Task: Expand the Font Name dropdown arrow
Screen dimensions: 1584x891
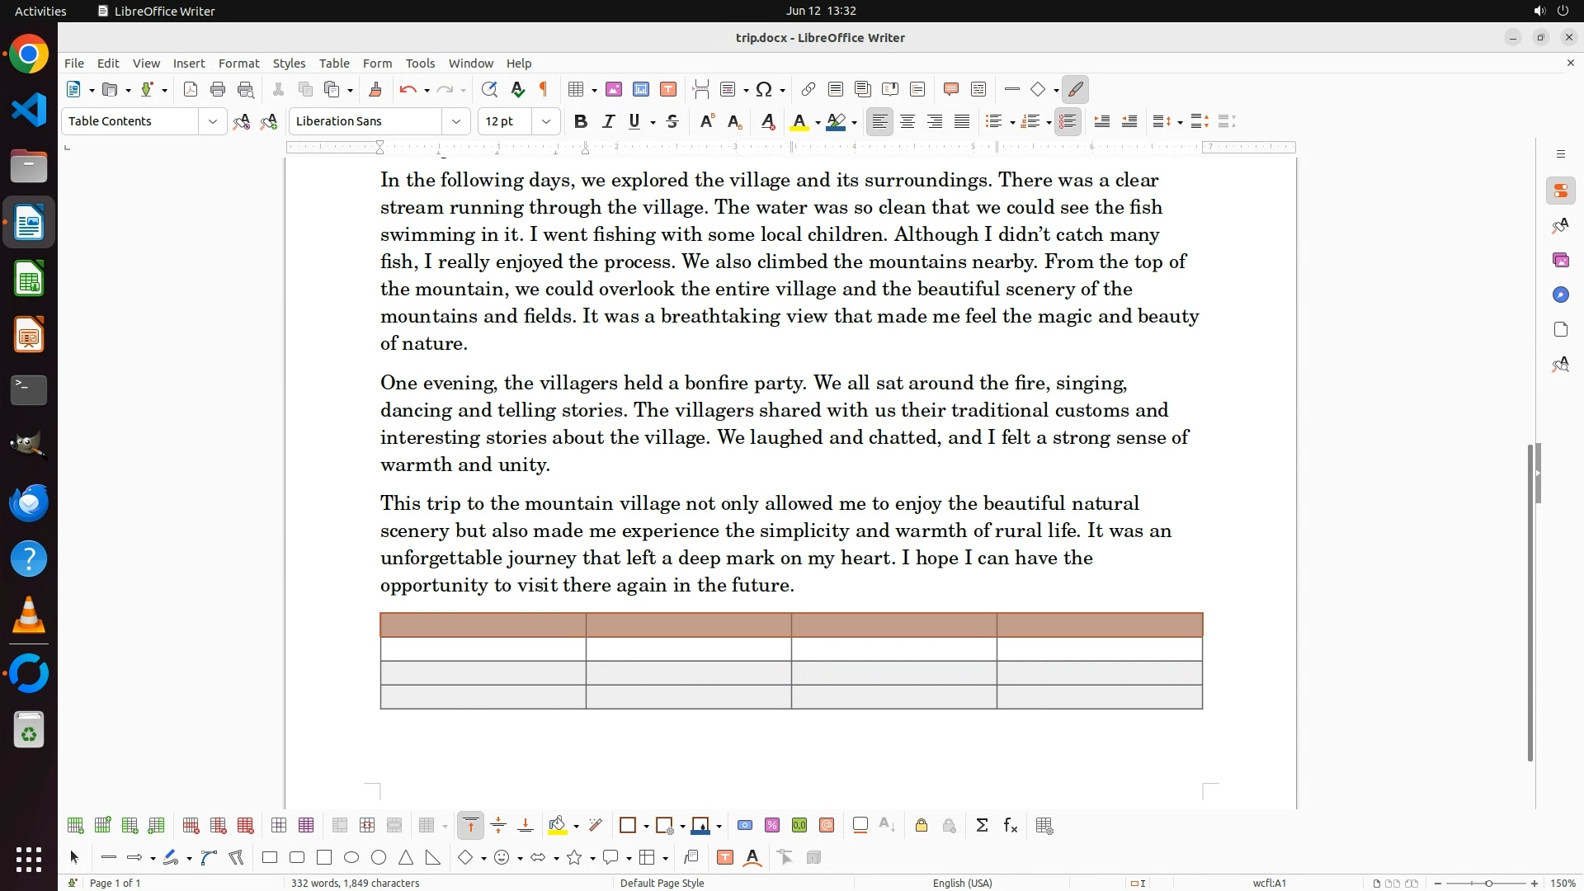Action: [x=456, y=121]
